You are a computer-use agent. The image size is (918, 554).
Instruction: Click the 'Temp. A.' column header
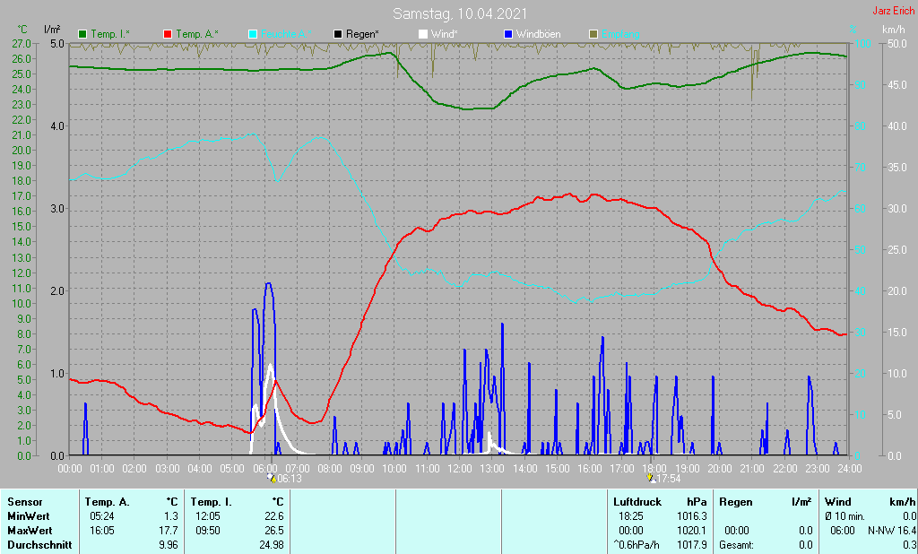tap(108, 502)
